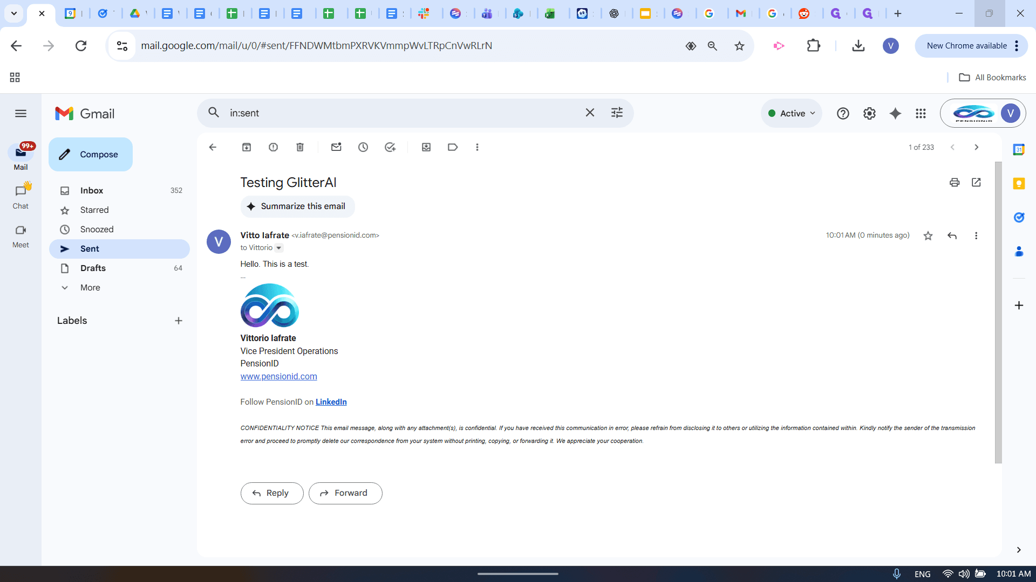The height and width of the screenshot is (582, 1036).
Task: Expand recipient details next to 'to Vittorio'
Action: point(279,248)
